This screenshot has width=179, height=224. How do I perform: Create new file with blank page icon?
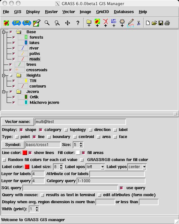(x=148, y=23)
